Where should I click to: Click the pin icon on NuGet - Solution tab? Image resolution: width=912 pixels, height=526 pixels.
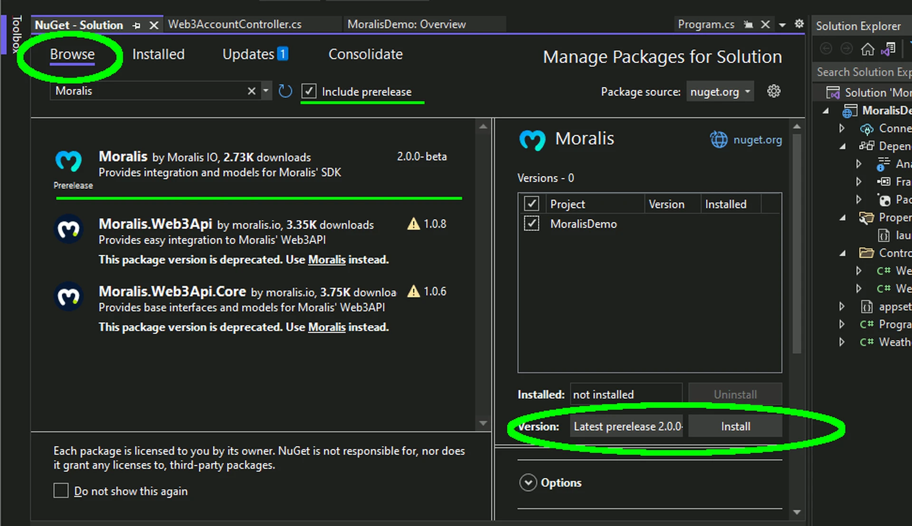(x=137, y=25)
